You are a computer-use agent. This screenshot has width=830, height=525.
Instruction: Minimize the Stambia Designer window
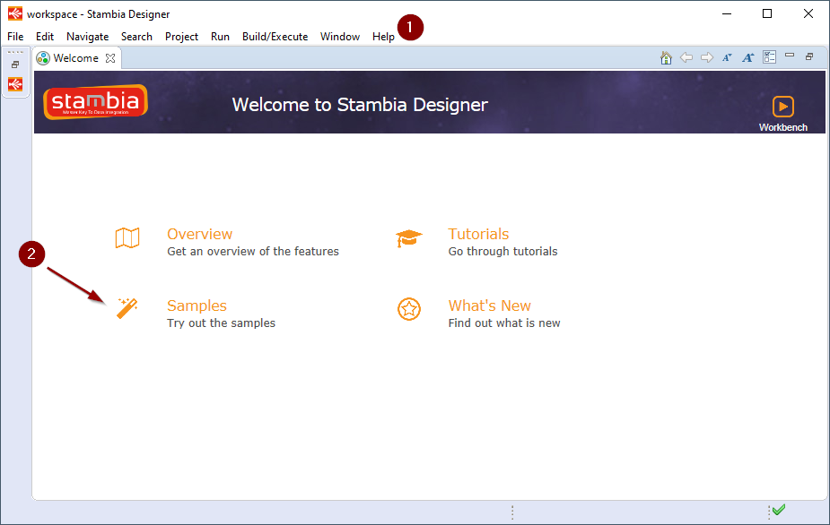[x=727, y=13]
